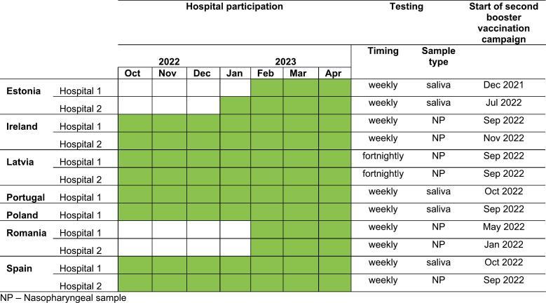
Task: Click the Jul 2022 booster date cell
Action: point(503,103)
